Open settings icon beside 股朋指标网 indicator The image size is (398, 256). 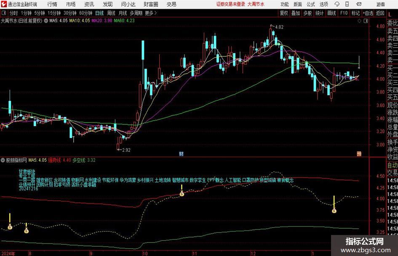point(3,160)
